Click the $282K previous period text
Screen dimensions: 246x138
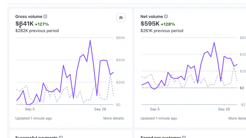click(37, 31)
